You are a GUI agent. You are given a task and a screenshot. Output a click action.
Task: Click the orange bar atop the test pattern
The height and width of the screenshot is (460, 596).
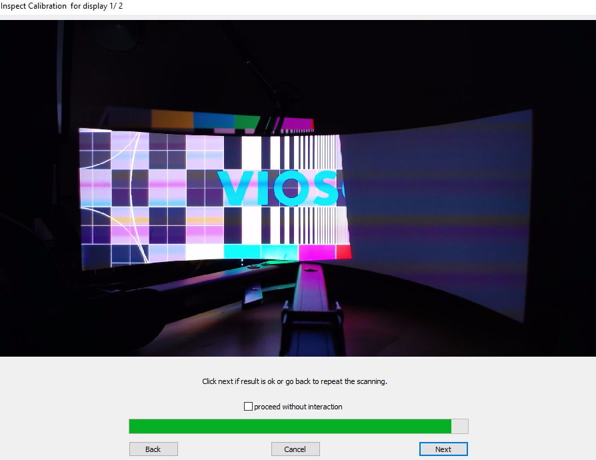(172, 119)
